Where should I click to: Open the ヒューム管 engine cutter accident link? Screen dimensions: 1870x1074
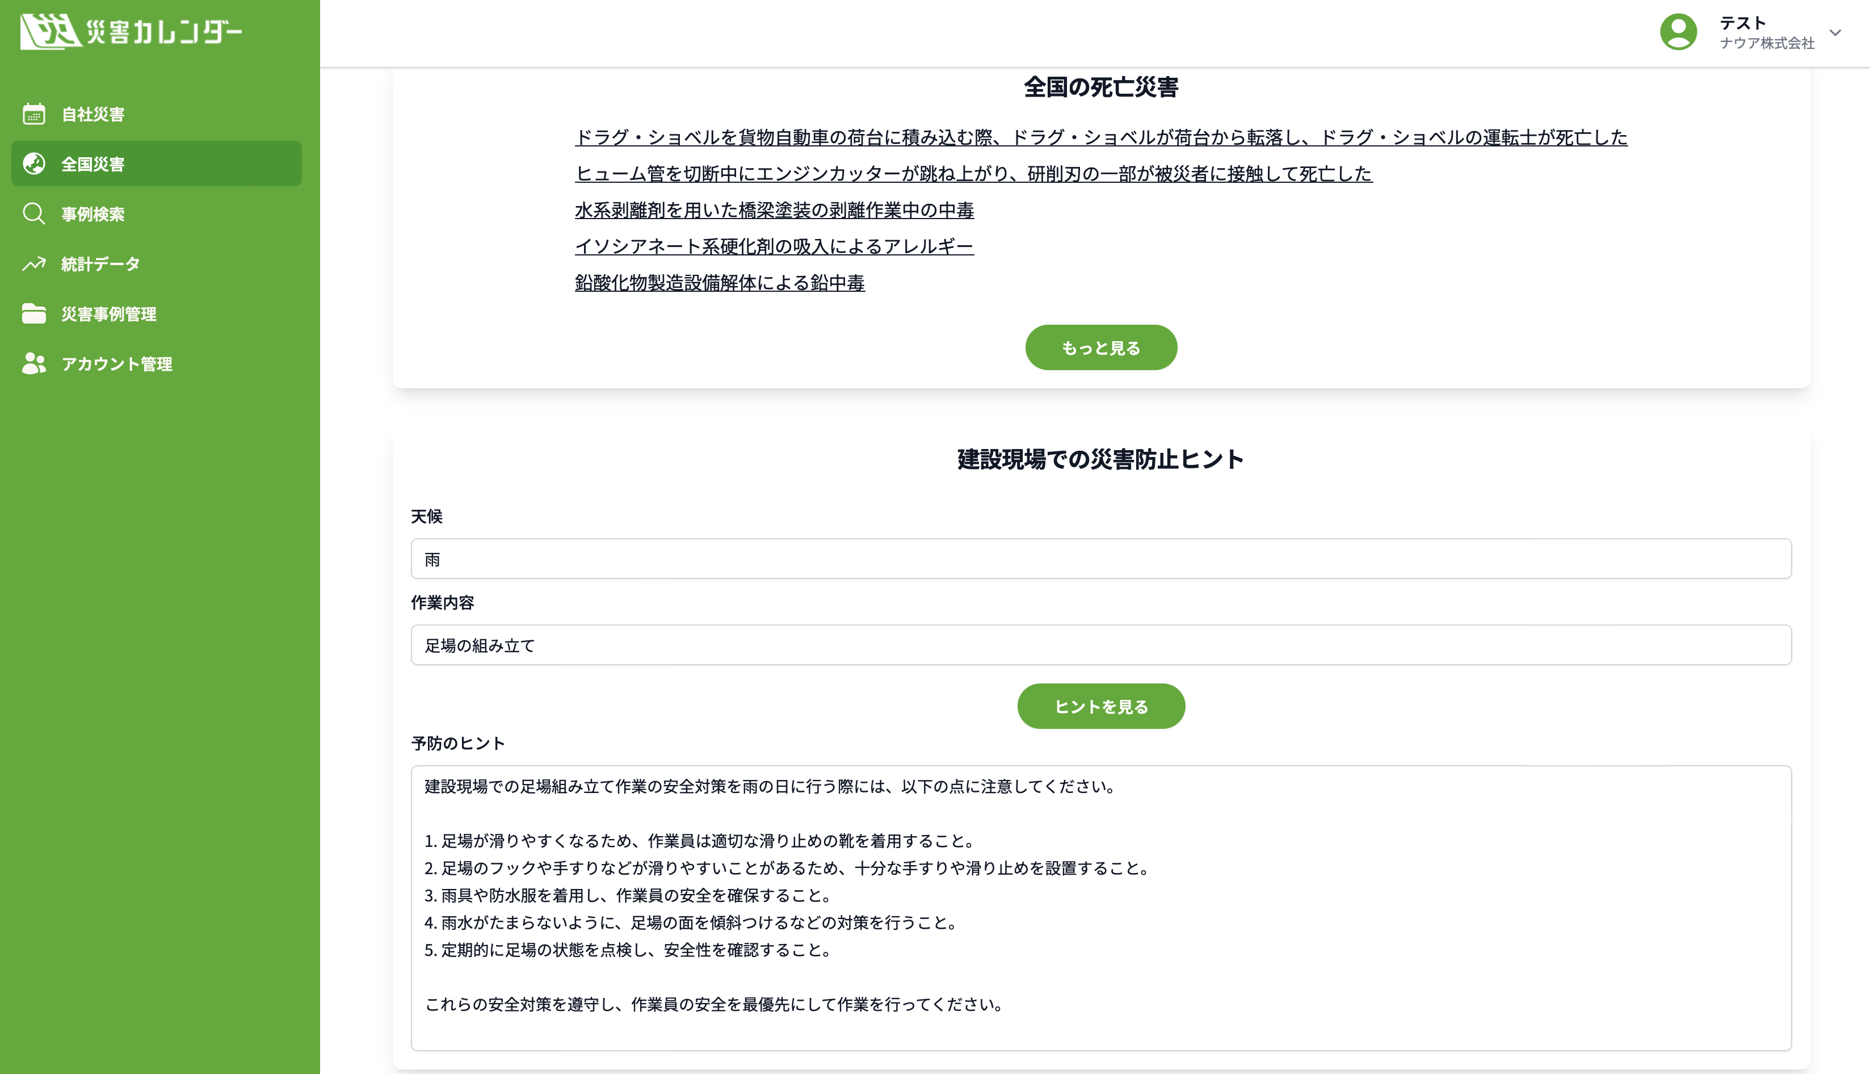(973, 173)
